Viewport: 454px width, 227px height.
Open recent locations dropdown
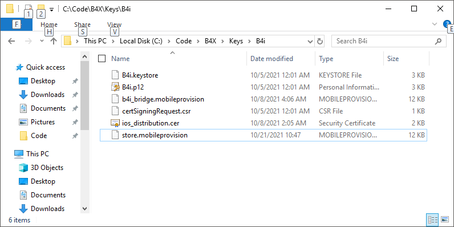point(42,41)
